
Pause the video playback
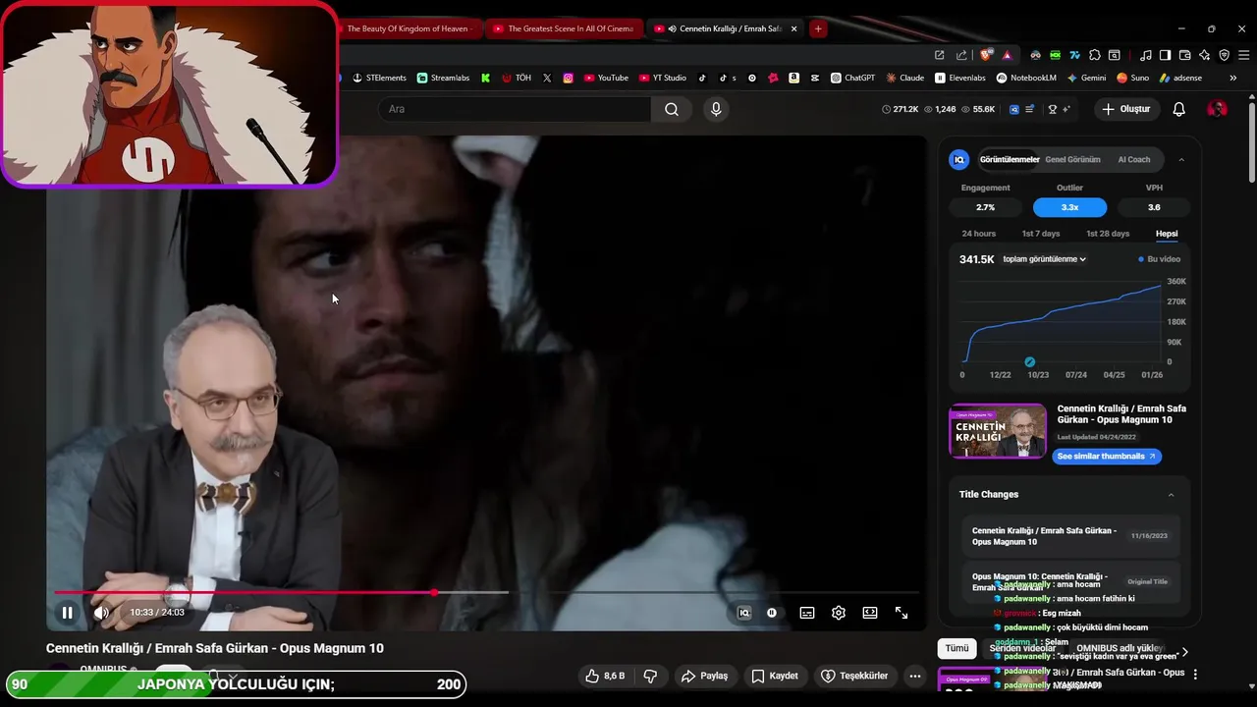[67, 613]
